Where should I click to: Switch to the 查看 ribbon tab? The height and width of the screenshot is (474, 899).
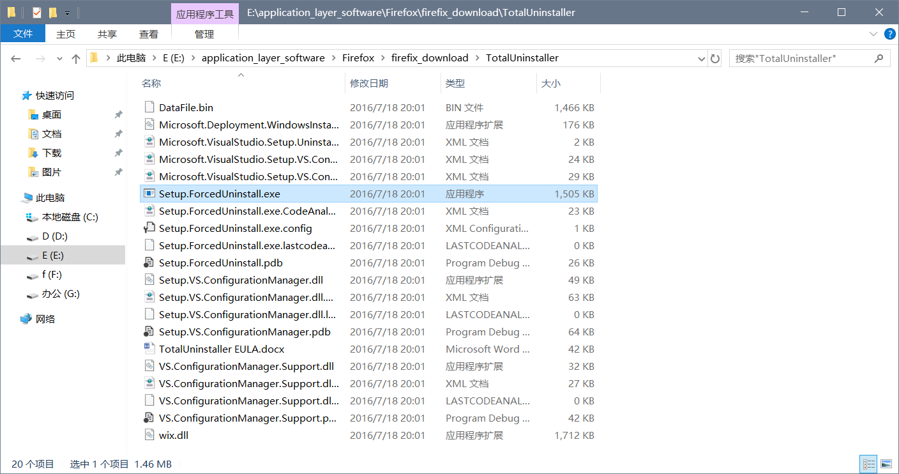[x=149, y=34]
